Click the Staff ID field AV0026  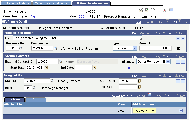pyautogui.click(x=37, y=81)
